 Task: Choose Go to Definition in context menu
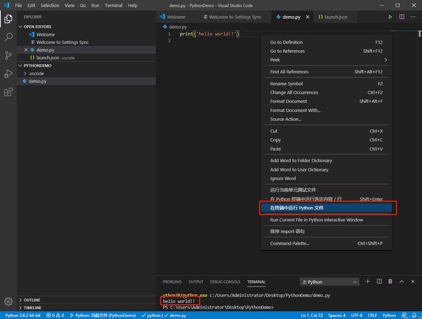tap(326, 42)
